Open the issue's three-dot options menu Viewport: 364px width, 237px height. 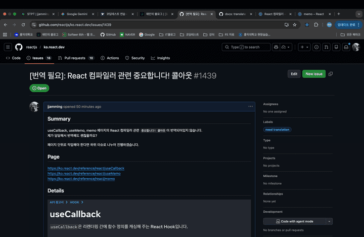[x=250, y=106]
